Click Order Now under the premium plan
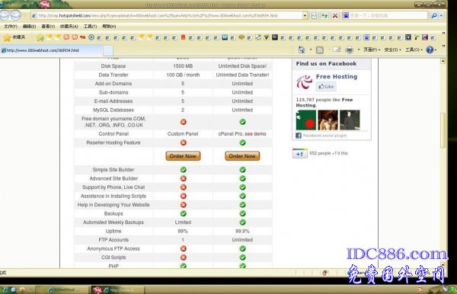This screenshot has width=457, height=294. pos(242,156)
